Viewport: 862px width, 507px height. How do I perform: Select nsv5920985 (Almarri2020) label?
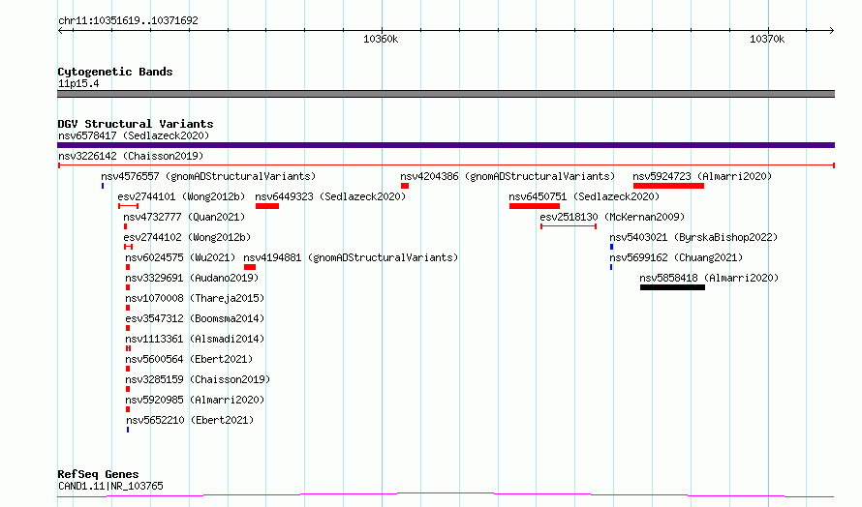(x=195, y=400)
